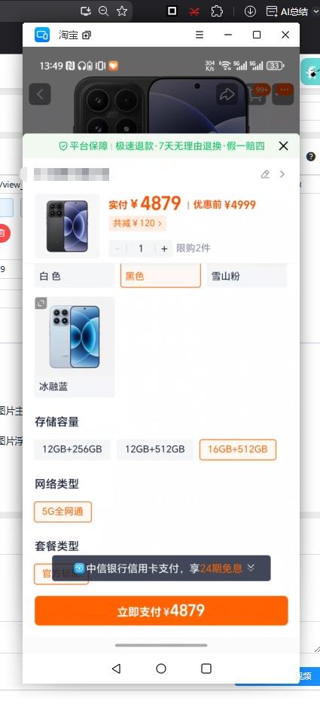Screen dimensions: 320x704
Task: Tap the recent apps square icon
Action: (x=206, y=669)
